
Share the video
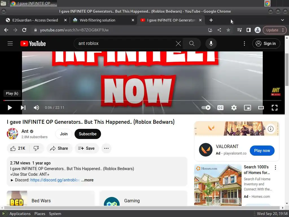tap(59, 148)
